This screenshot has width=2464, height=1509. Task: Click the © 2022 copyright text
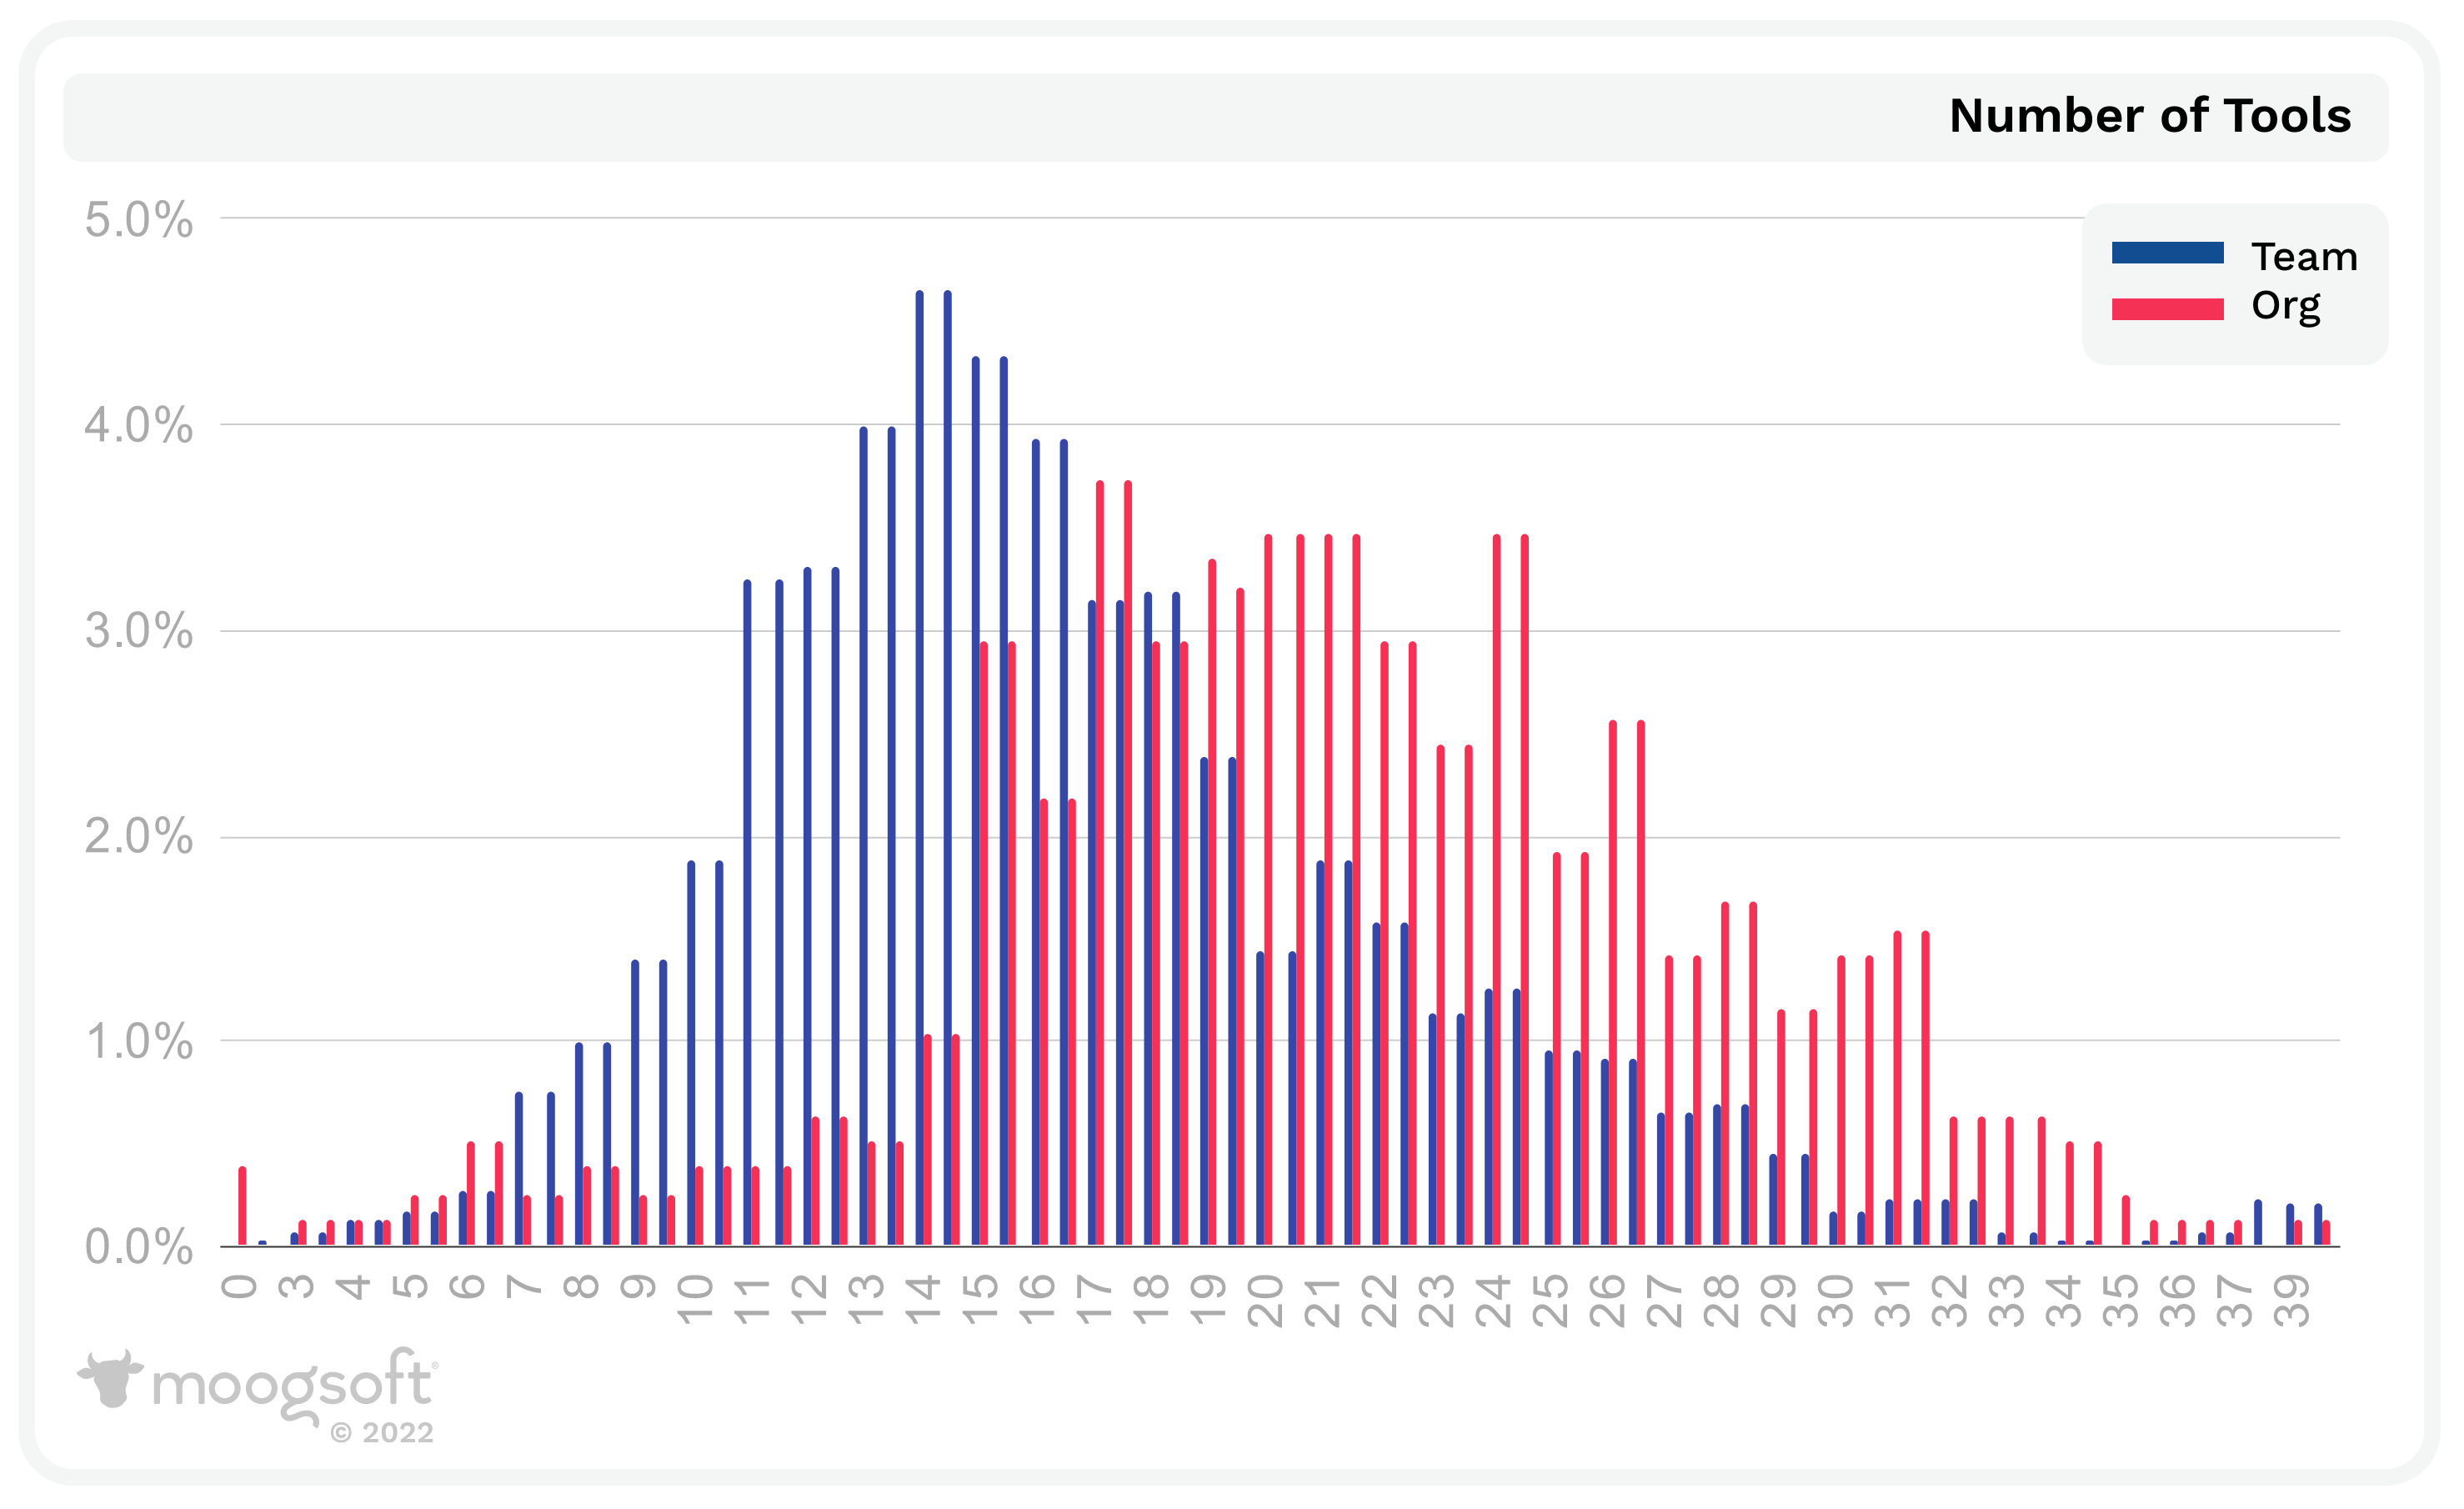click(382, 1433)
